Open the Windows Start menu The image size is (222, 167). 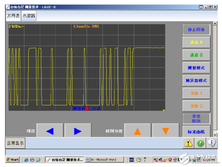tap(12, 159)
